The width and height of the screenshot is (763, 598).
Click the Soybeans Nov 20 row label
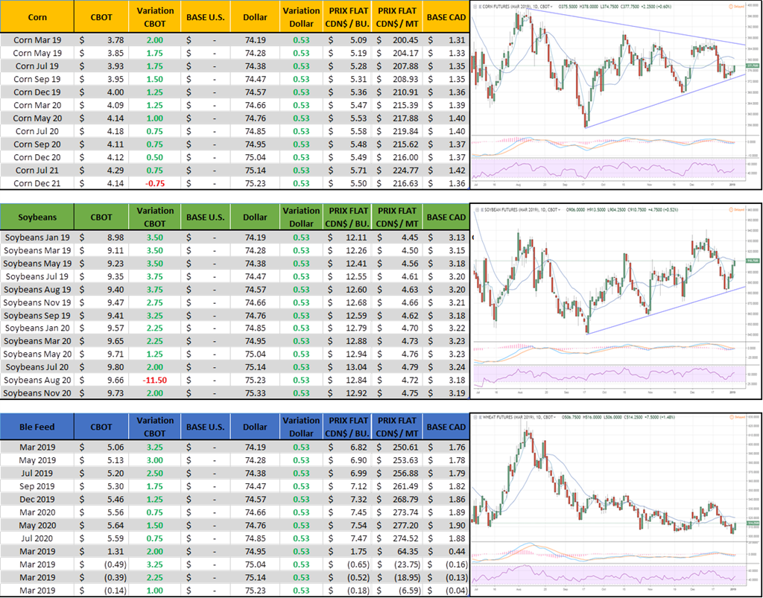[x=37, y=392]
